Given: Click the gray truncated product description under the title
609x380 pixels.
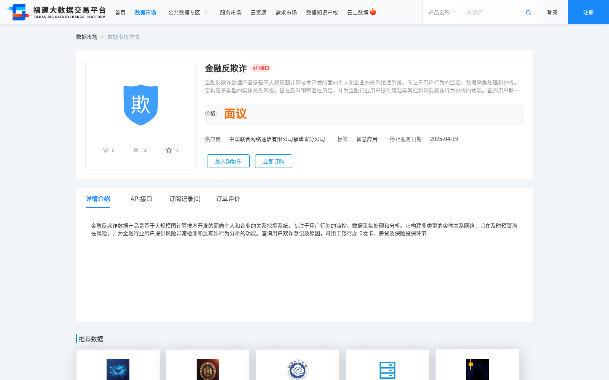Looking at the screenshot, I should 362,86.
